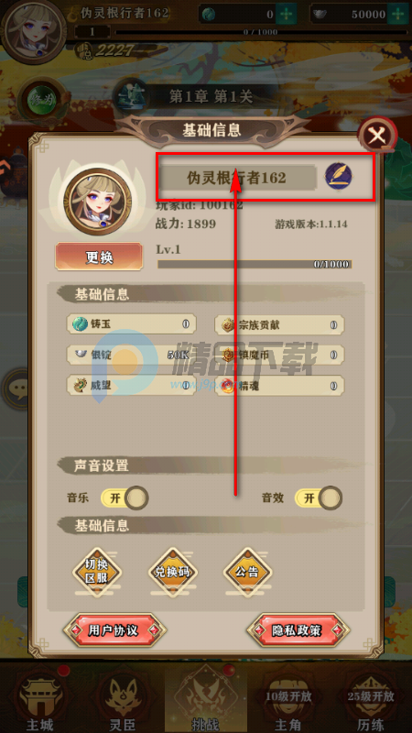Open the 公告 announcement icon
Image resolution: width=412 pixels, height=733 pixels.
247,571
